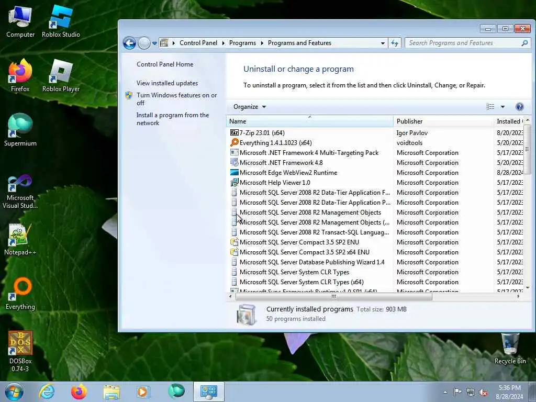This screenshot has width=536, height=402.
Task: Open Supermium from the taskbar
Action: coord(176,392)
